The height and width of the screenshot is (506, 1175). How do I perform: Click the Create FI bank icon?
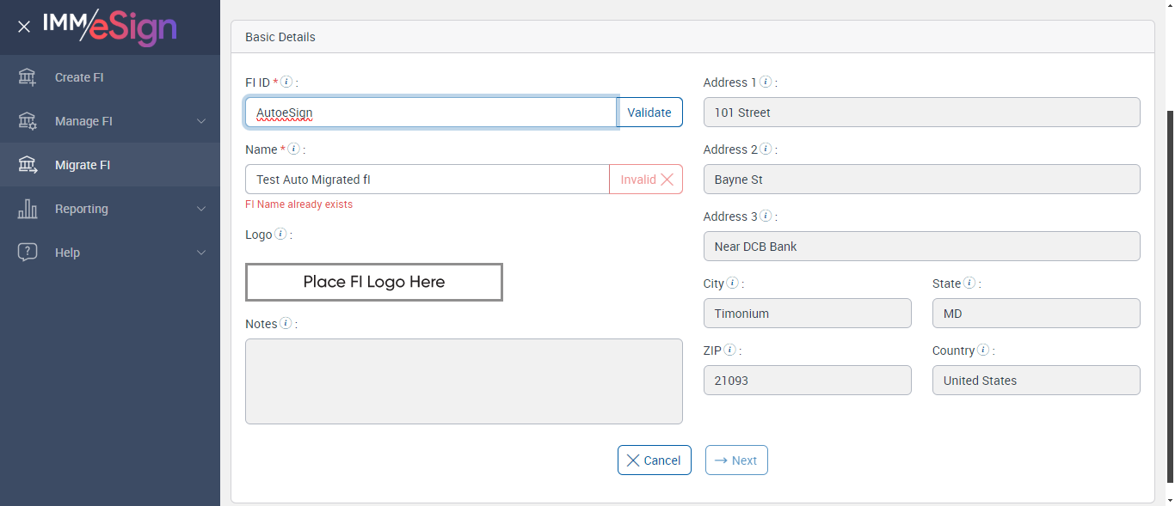pos(28,77)
